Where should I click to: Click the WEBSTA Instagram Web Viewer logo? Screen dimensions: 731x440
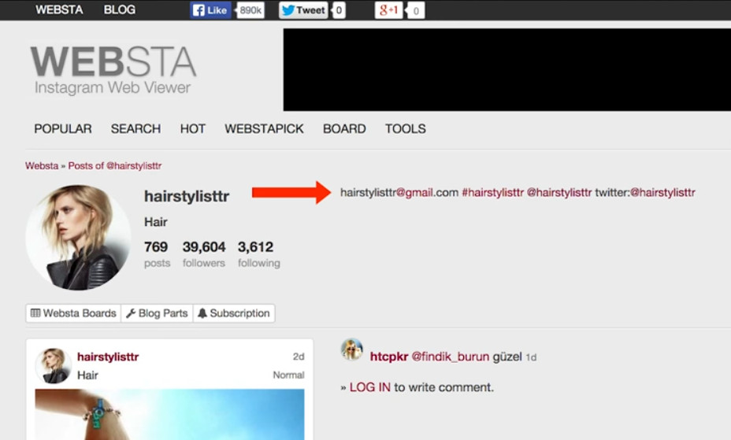tap(113, 70)
